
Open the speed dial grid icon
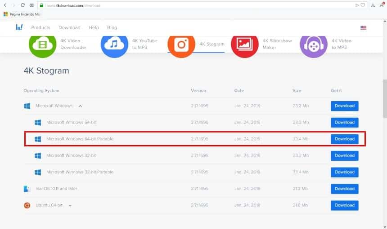pyautogui.click(x=31, y=5)
